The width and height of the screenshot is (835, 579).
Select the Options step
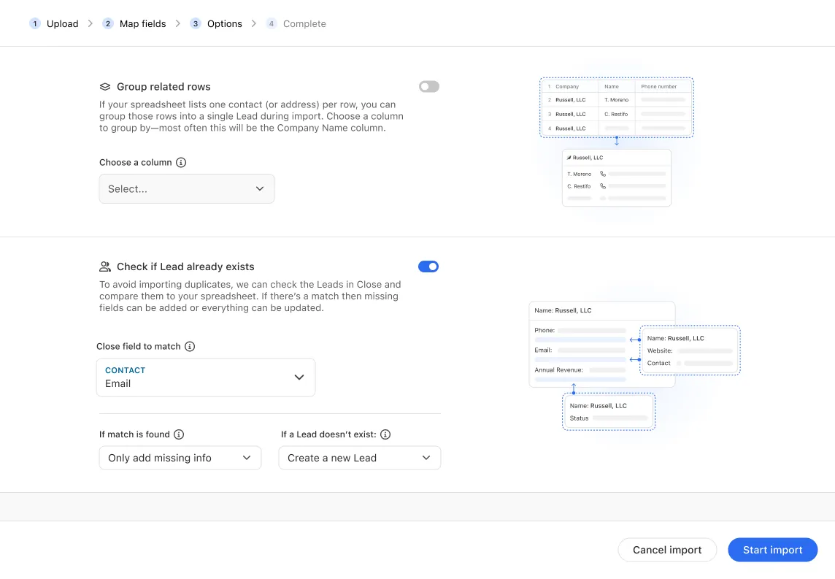click(225, 23)
